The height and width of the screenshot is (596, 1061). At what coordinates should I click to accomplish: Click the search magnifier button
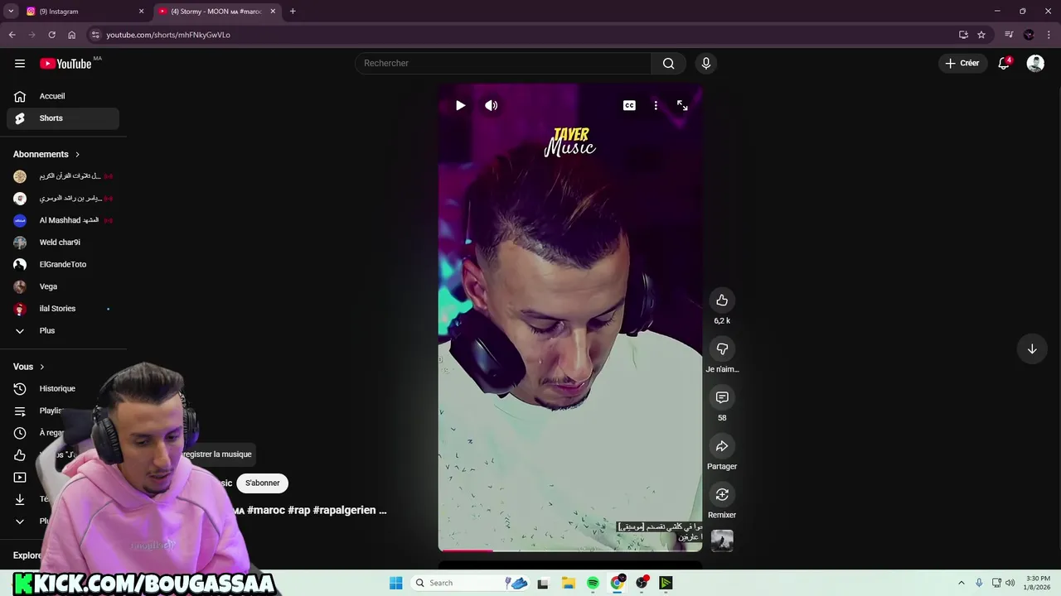pos(668,64)
